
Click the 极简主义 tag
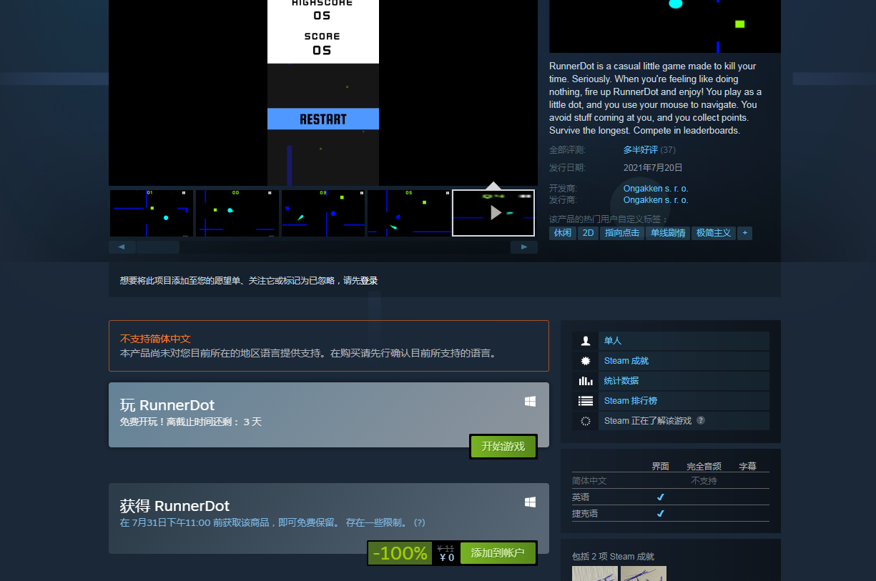click(714, 233)
